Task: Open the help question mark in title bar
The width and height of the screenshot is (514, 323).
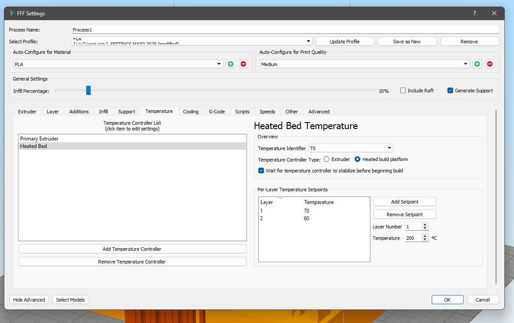Action: pos(474,13)
